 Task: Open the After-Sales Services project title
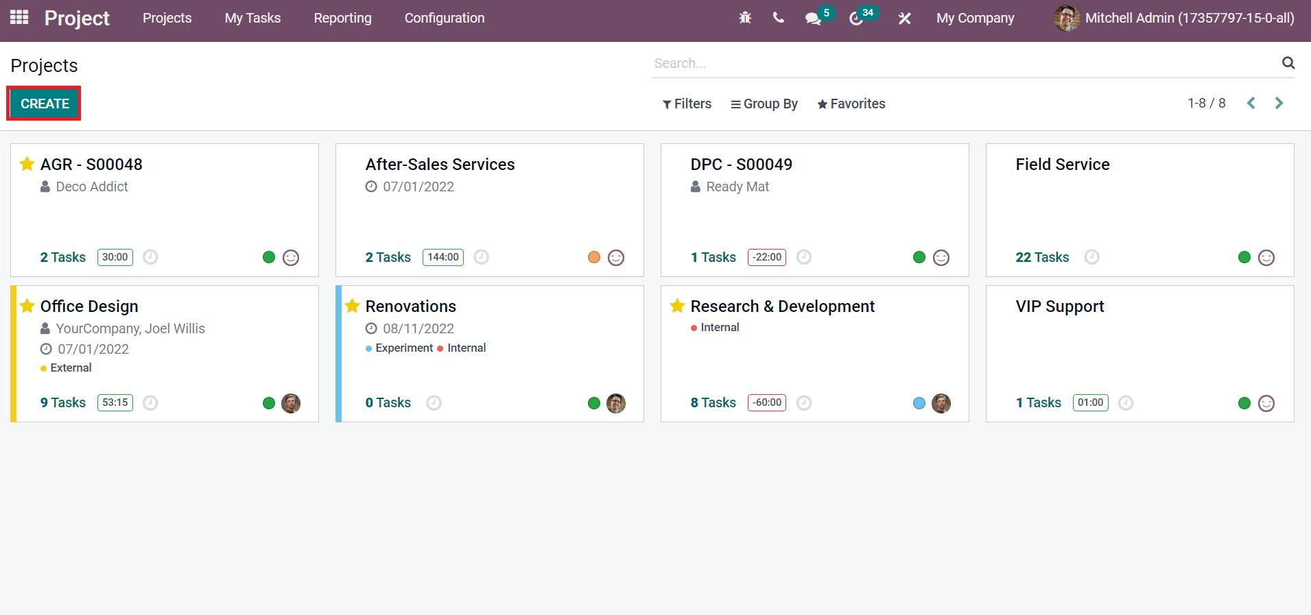pyautogui.click(x=440, y=165)
